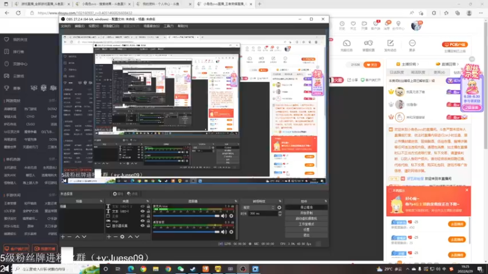This screenshot has height=274, width=488.
Task: Add a new scene with the plus icon
Action: coord(63,237)
